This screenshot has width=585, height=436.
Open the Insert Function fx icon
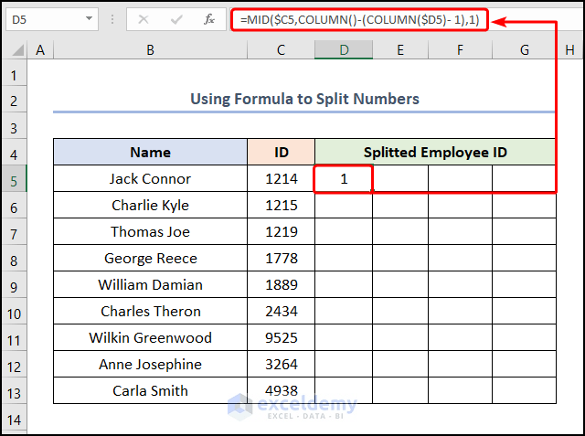pyautogui.click(x=209, y=19)
